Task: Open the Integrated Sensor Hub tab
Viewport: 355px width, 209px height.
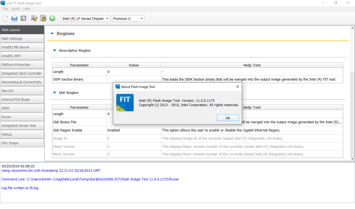Action: (x=22, y=125)
